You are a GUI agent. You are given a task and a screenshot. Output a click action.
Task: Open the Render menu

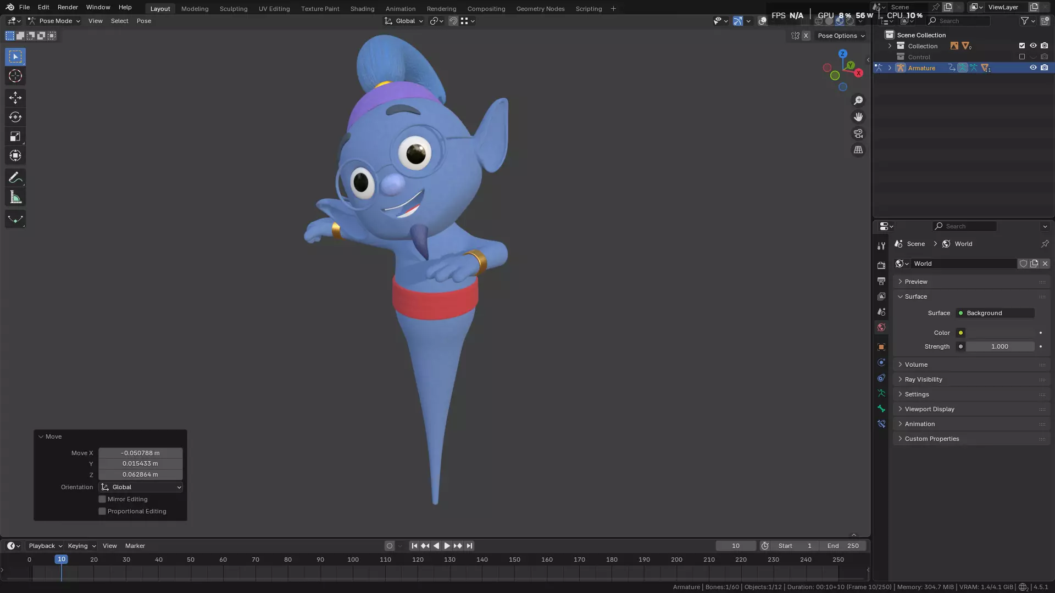tap(68, 7)
